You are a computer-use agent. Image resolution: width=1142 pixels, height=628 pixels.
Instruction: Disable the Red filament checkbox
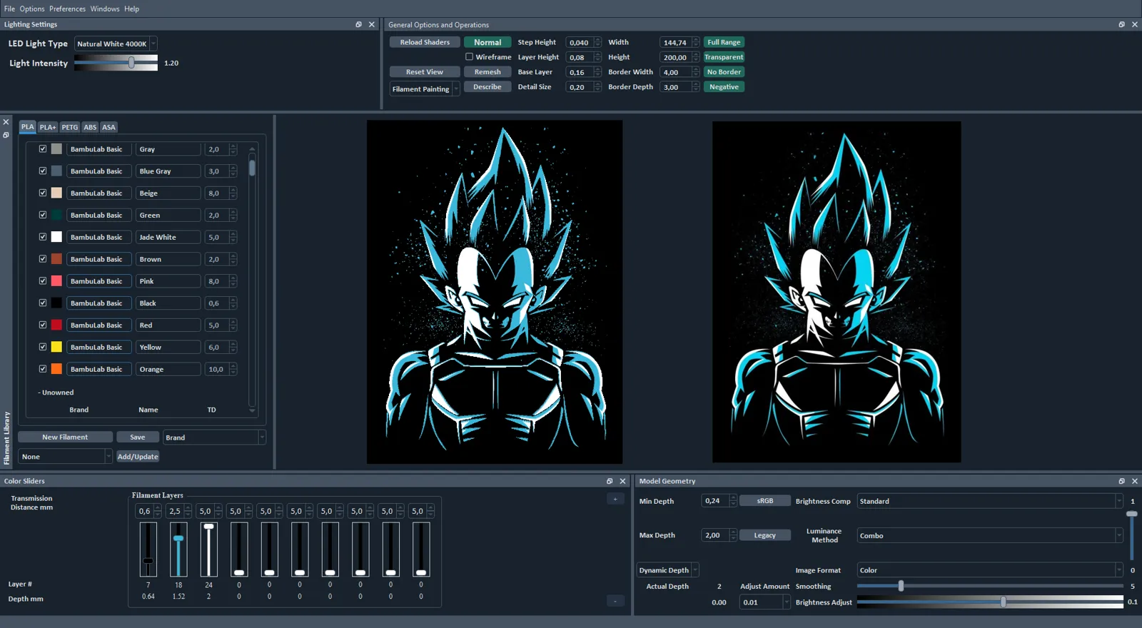[43, 325]
